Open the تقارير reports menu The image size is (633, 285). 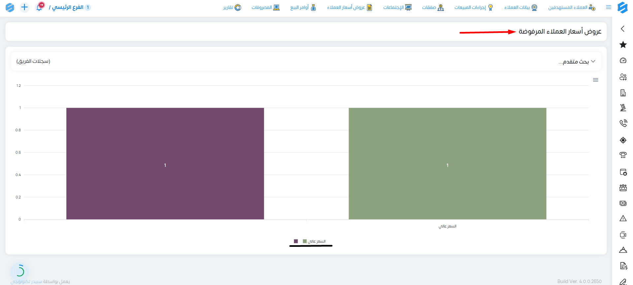tap(232, 7)
